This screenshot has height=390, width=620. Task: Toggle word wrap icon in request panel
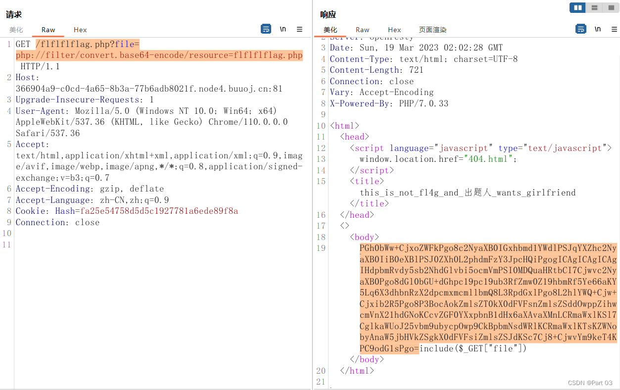(x=266, y=29)
